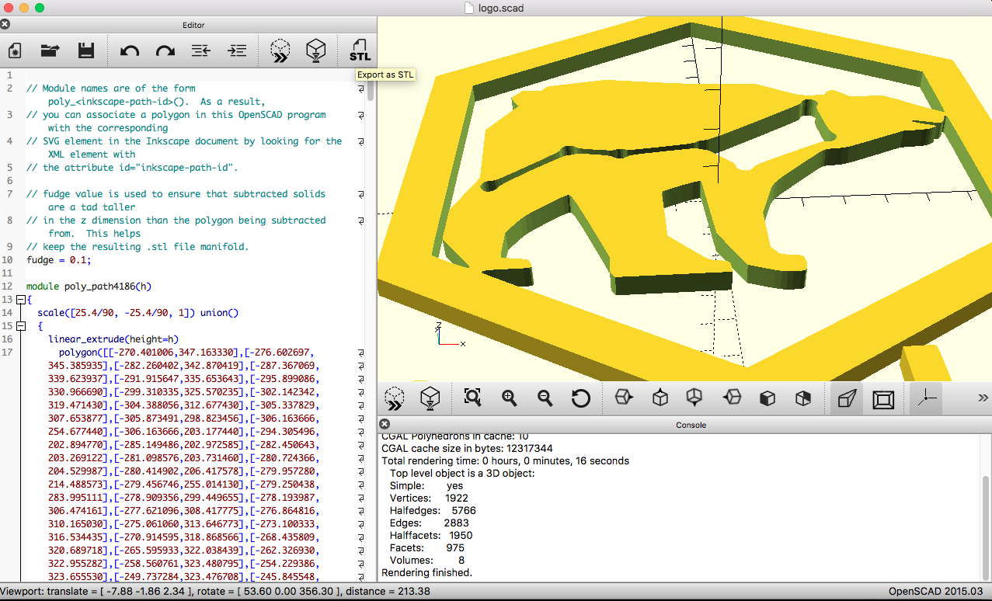Click the 'Export as STL' tooltip
The height and width of the screenshot is (601, 992).
point(385,75)
